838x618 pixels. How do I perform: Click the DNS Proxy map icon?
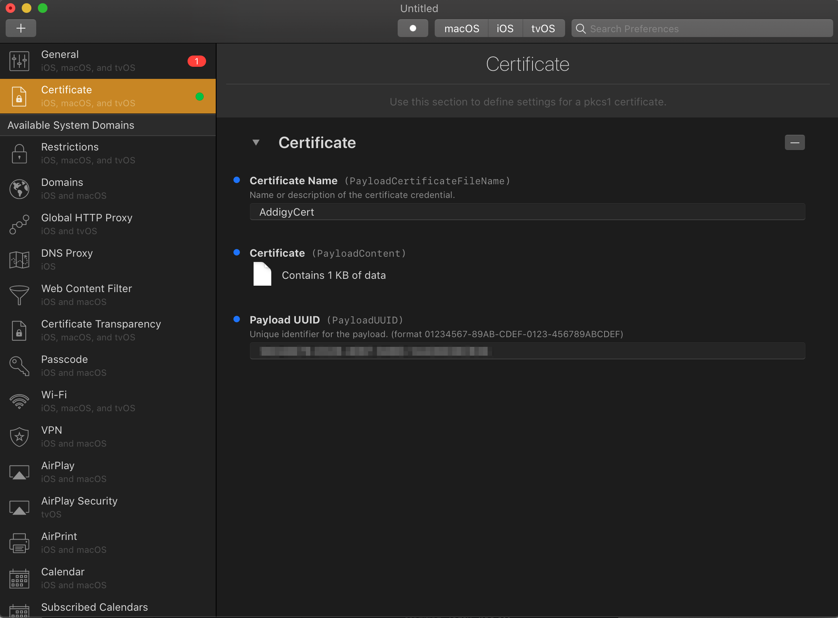point(19,260)
